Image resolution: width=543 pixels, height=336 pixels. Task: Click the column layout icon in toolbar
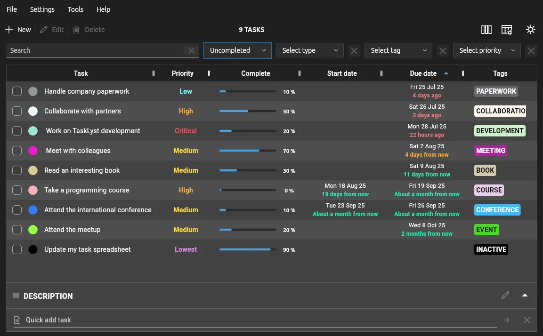pos(486,30)
